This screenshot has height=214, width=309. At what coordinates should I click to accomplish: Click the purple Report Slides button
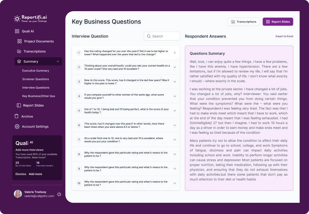[x=278, y=22]
